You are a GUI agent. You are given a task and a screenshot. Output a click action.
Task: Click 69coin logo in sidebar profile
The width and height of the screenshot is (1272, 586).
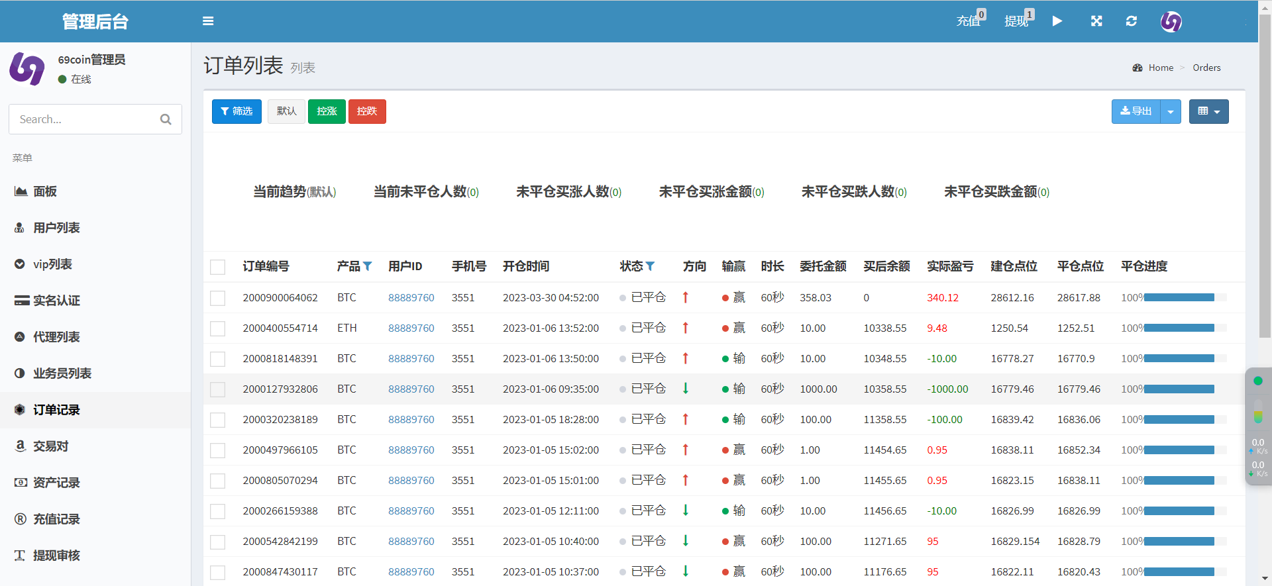(27, 69)
